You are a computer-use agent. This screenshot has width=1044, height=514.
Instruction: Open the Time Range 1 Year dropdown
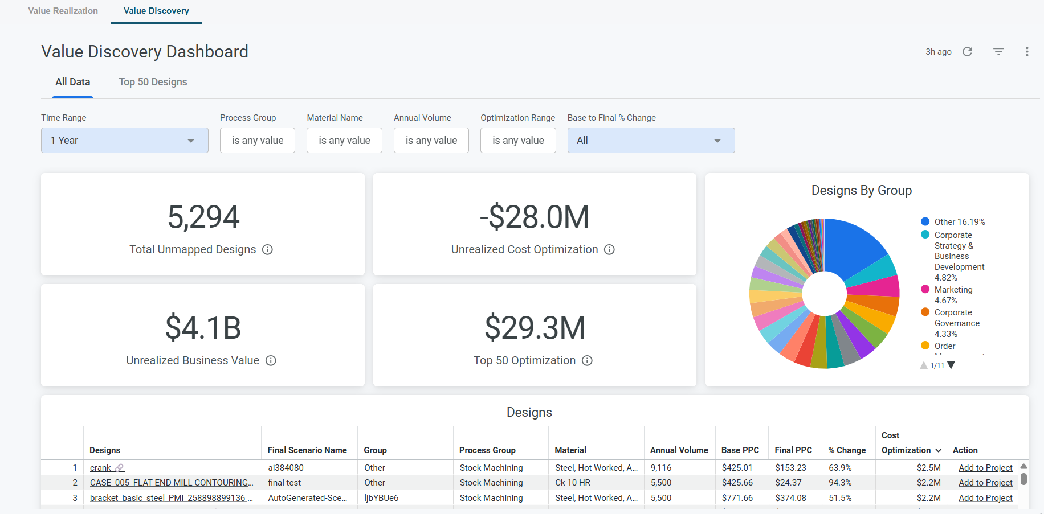click(125, 140)
